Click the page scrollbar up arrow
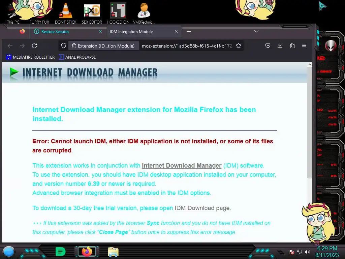 (310, 65)
